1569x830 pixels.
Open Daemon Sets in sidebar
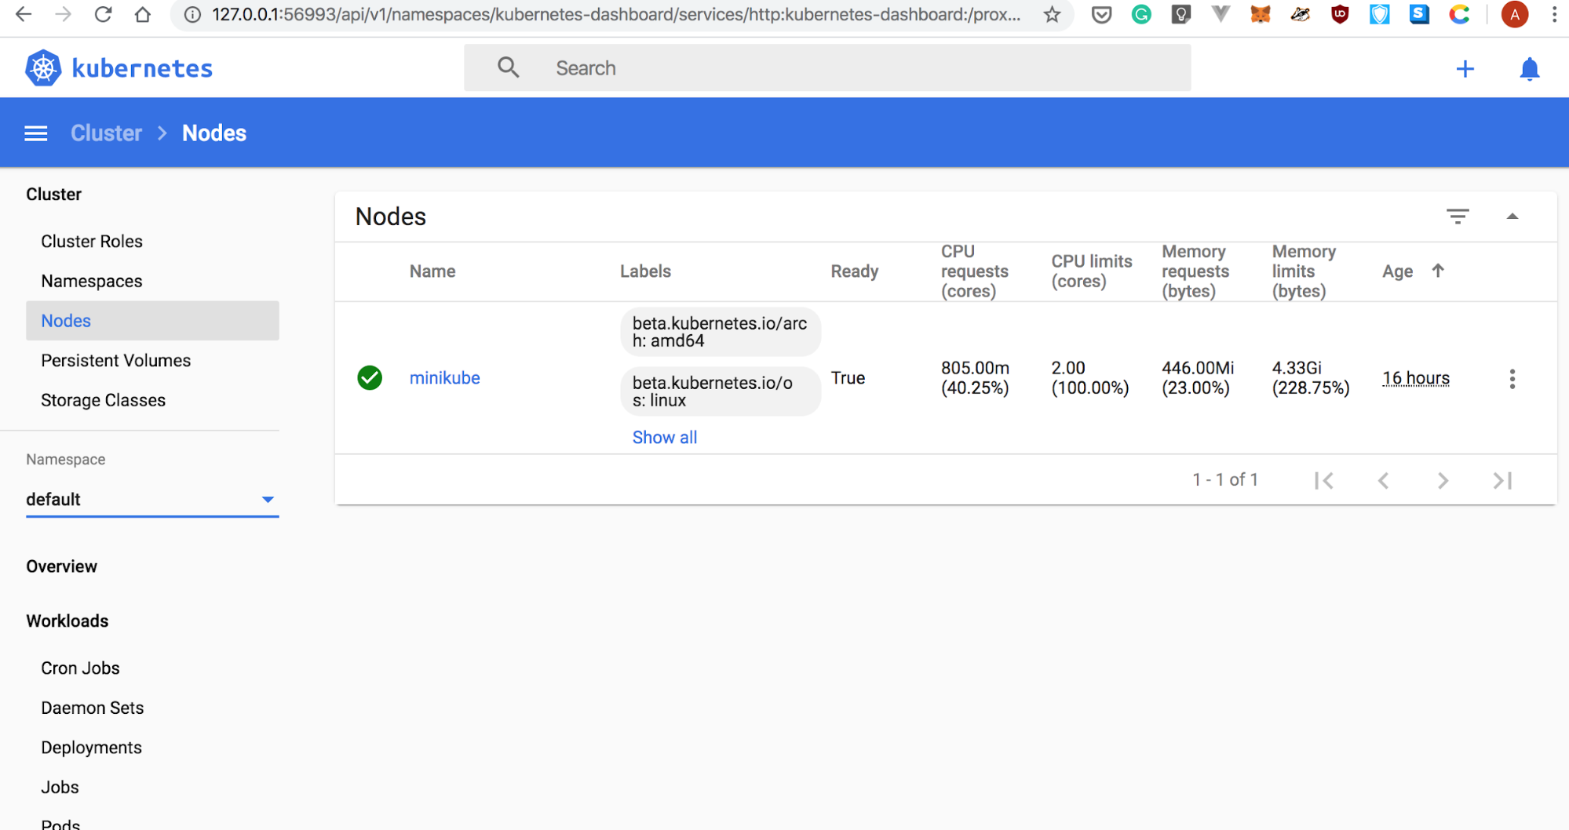coord(93,708)
